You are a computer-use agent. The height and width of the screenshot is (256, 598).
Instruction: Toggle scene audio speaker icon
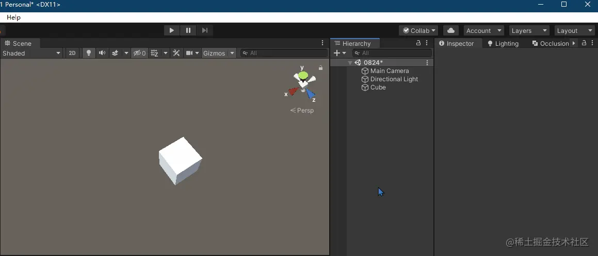pos(102,53)
